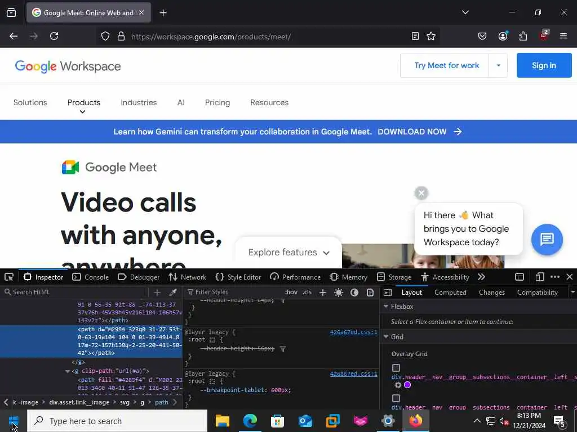Toggle the :hov pseudo-class panel
Viewport: 577px width, 432px height.
291,292
